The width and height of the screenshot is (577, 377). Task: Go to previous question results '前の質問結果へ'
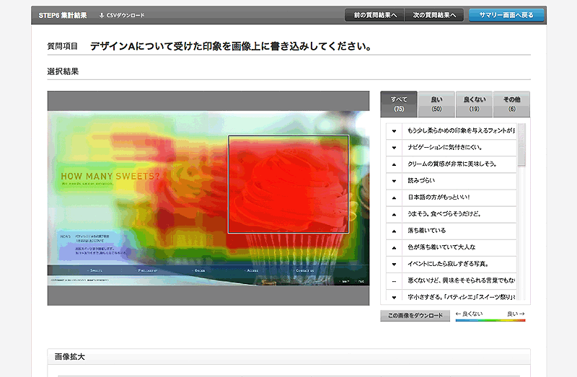click(374, 15)
